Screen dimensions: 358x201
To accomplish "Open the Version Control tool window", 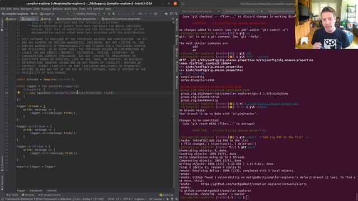I will coord(50,195).
